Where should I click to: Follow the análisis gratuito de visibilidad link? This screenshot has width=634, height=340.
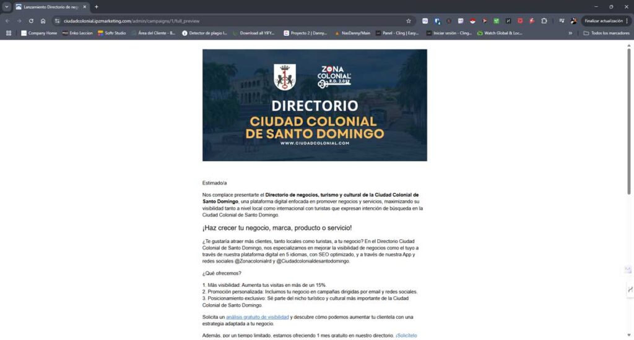click(257, 317)
